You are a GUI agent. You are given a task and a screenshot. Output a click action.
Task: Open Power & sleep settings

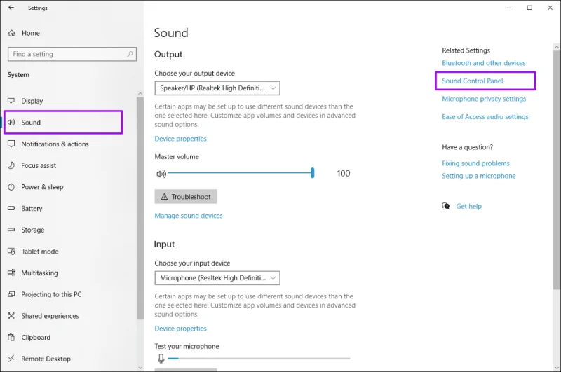(42, 187)
